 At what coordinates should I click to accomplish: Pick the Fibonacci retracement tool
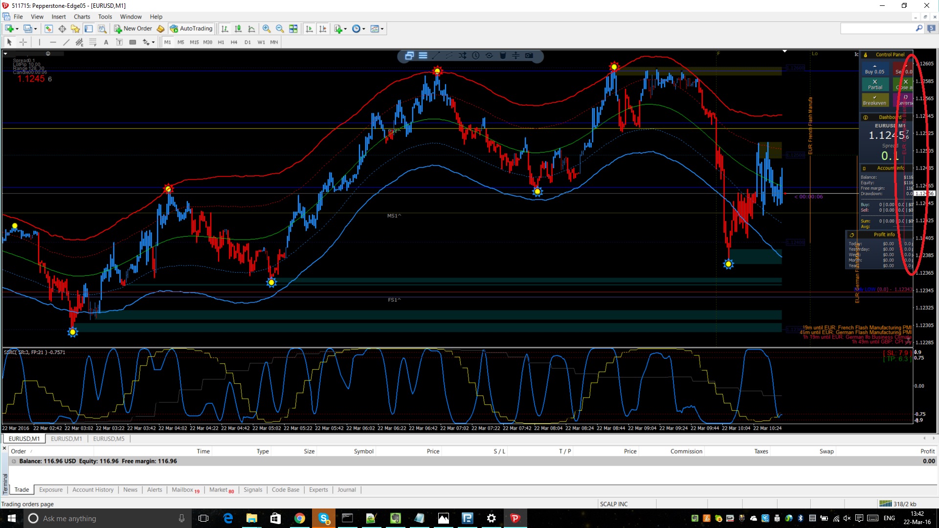(x=93, y=43)
